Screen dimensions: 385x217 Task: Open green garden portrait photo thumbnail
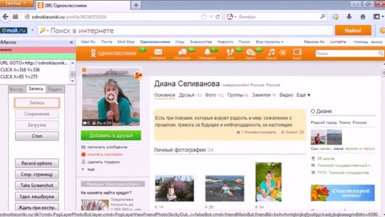point(268,182)
